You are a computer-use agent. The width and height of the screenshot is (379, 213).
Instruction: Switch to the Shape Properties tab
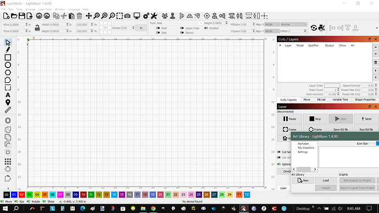pos(365,100)
